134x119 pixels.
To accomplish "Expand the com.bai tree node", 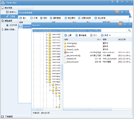I will point(46,46).
